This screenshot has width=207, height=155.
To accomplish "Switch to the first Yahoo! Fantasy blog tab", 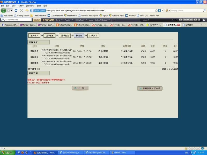I will [64, 25].
